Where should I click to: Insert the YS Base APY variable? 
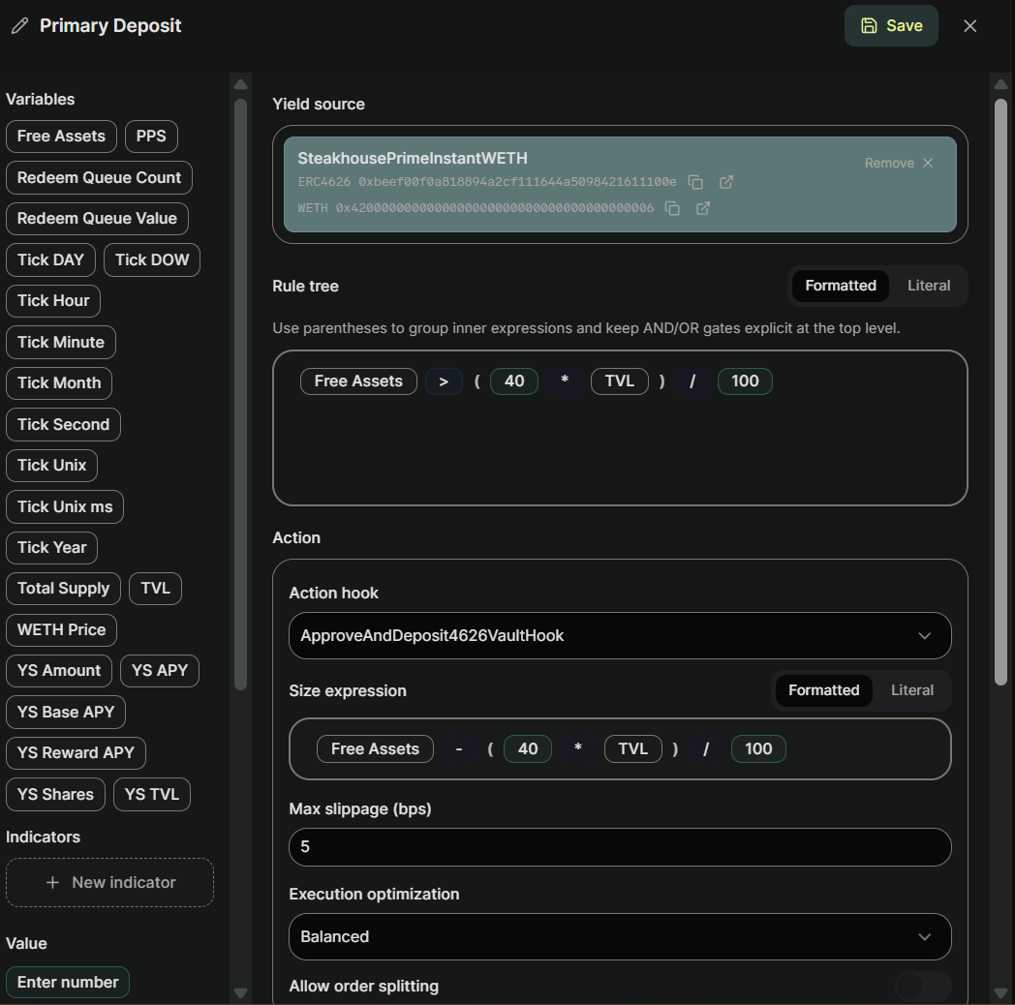[66, 712]
